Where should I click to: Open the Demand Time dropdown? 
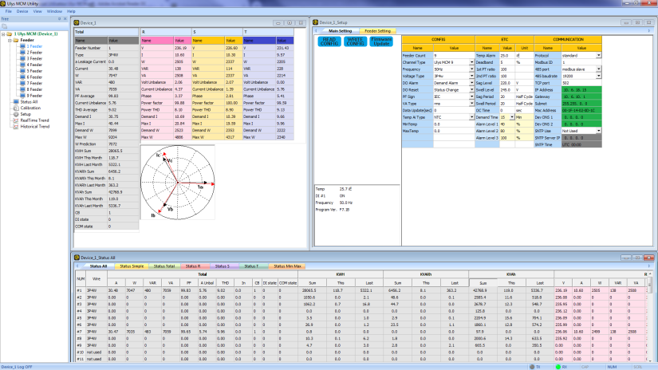click(512, 117)
